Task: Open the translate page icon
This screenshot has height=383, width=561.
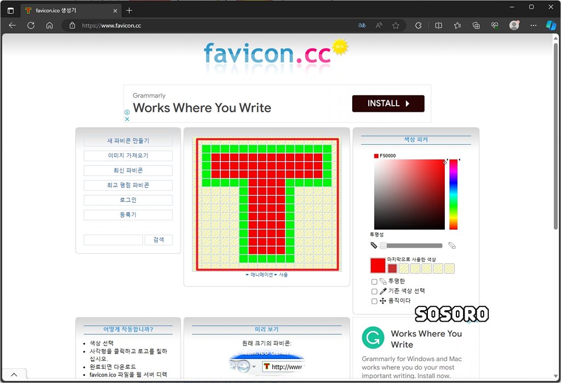Action: [x=362, y=25]
